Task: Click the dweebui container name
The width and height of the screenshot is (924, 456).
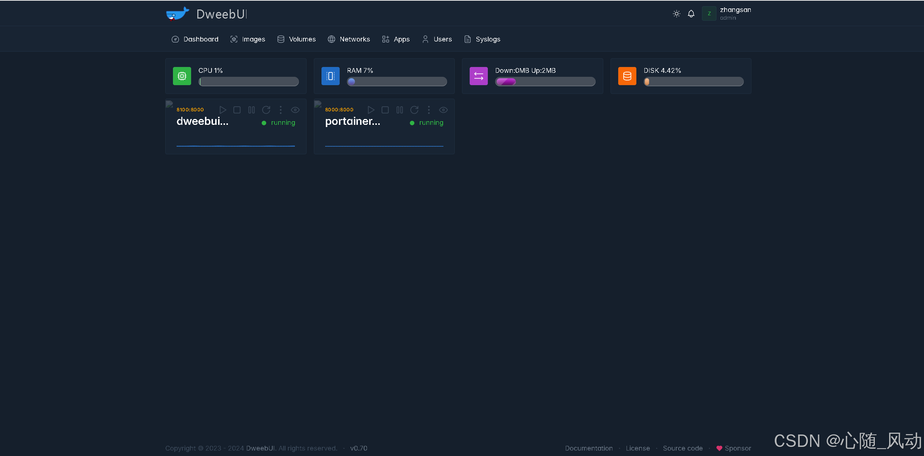Action: [202, 121]
